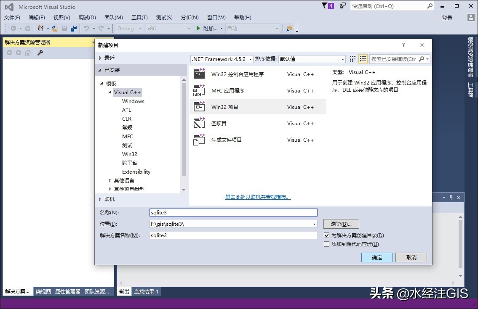
Task: Expand the 最近 section
Action: tap(100, 58)
